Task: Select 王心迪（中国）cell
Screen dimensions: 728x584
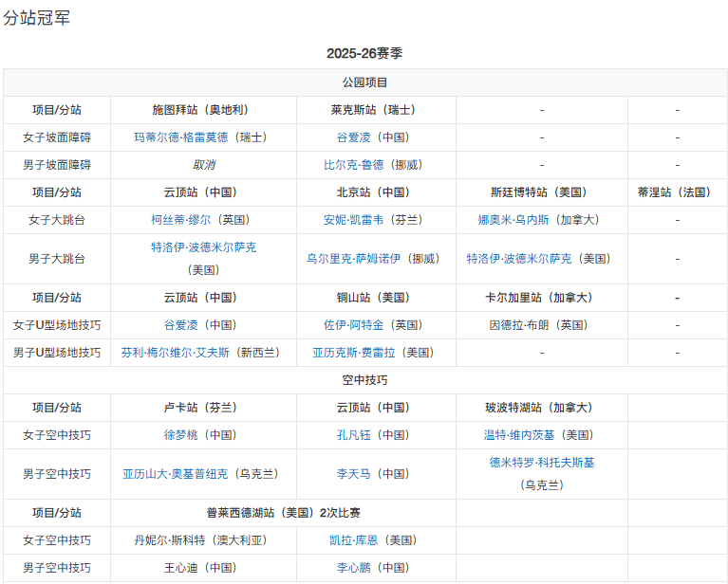Action: [x=203, y=567]
